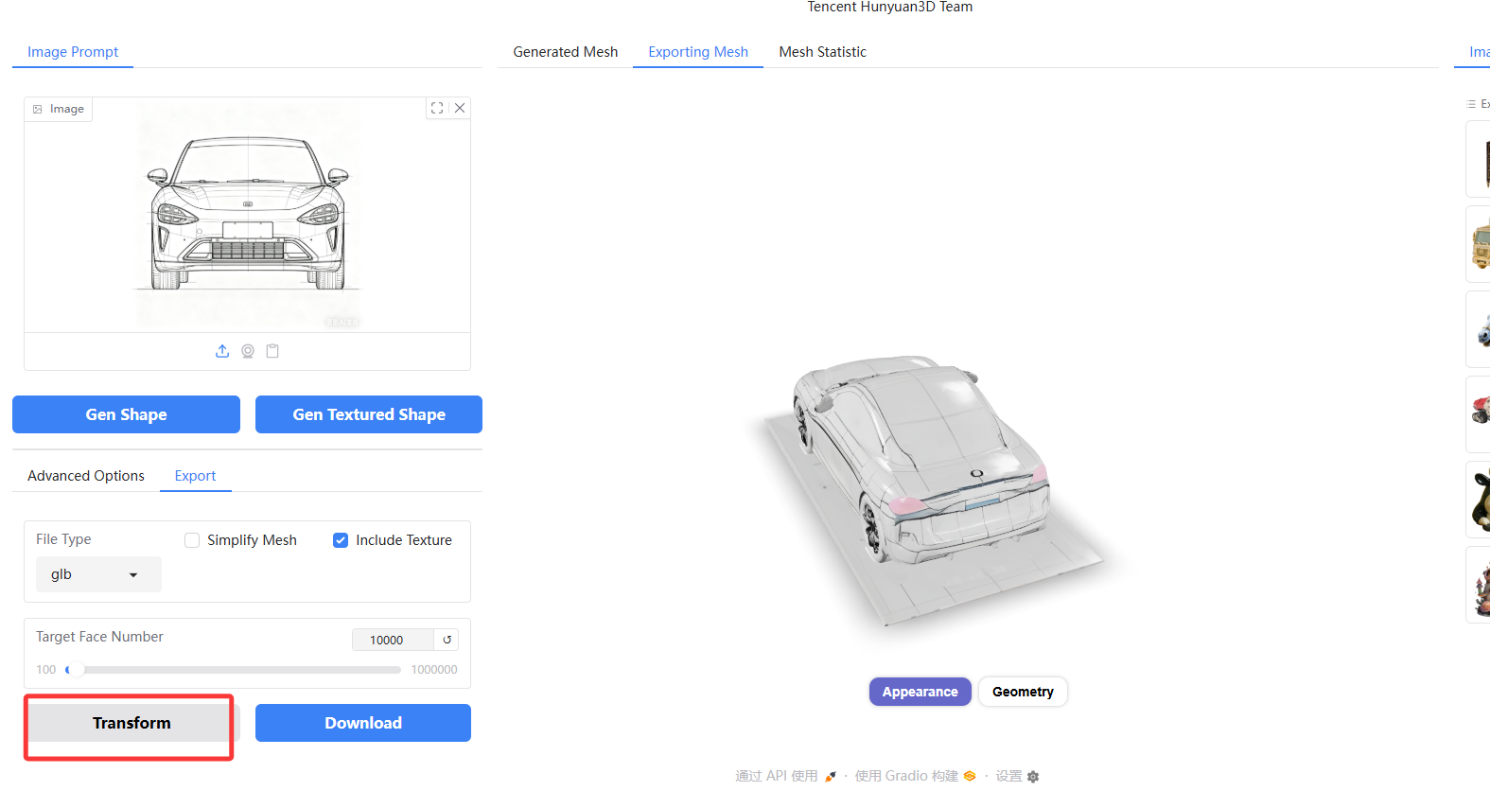Go to the Generated Mesh tab
The width and height of the screenshot is (1490, 791).
565,52
